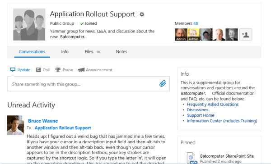Select the Praise trophy option
The height and width of the screenshot is (164, 271).
point(64,70)
